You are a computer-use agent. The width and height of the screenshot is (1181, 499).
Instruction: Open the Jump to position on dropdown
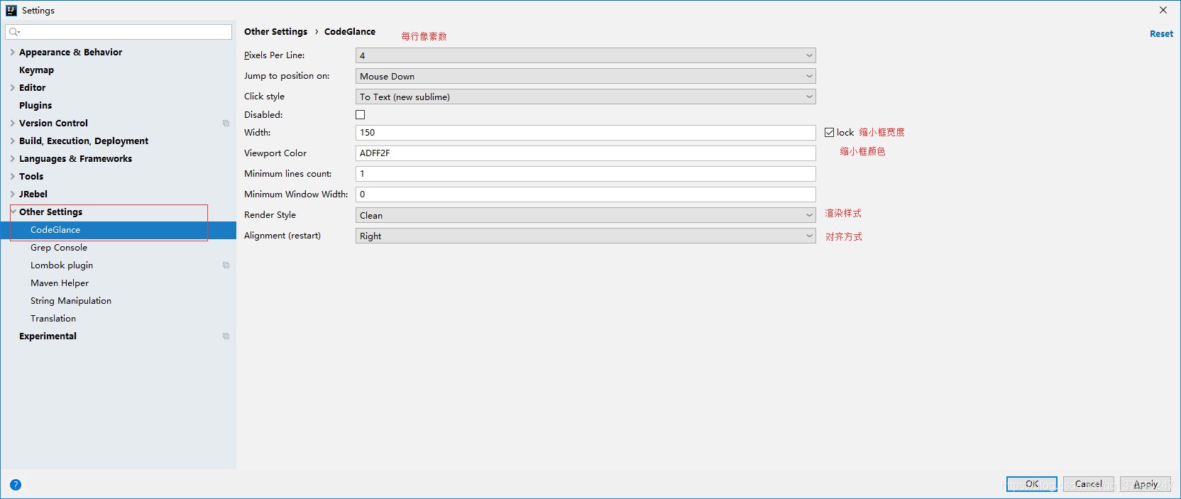[x=586, y=76]
